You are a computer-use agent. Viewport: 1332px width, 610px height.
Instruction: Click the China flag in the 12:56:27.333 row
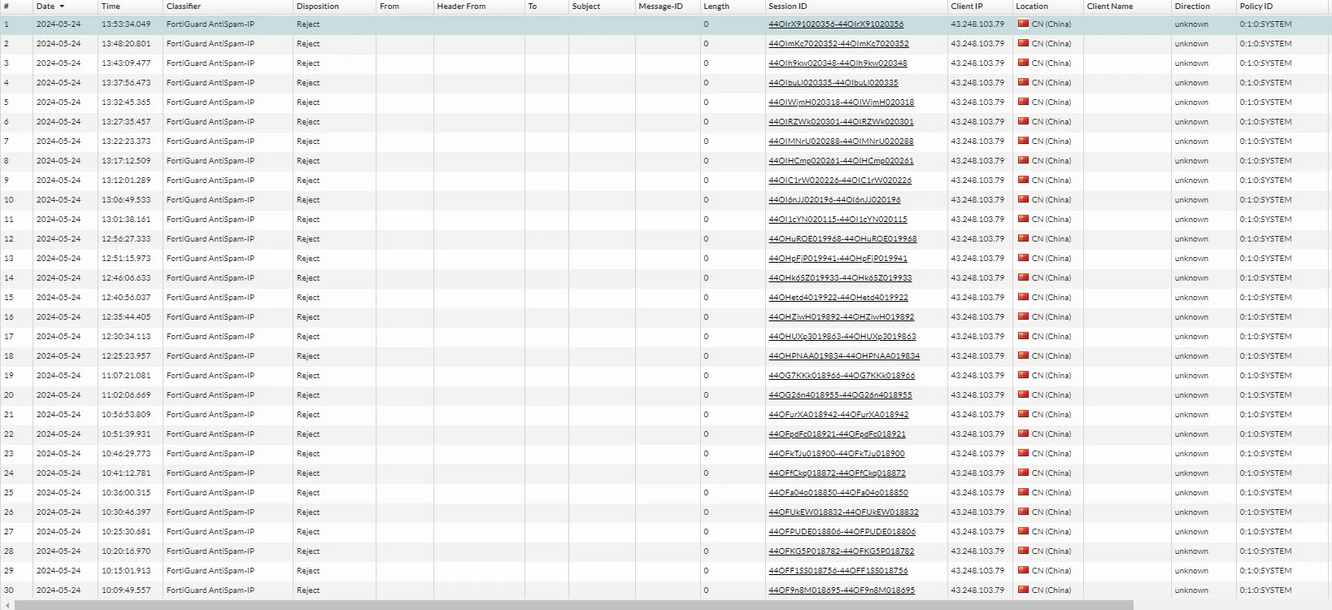pos(1023,238)
